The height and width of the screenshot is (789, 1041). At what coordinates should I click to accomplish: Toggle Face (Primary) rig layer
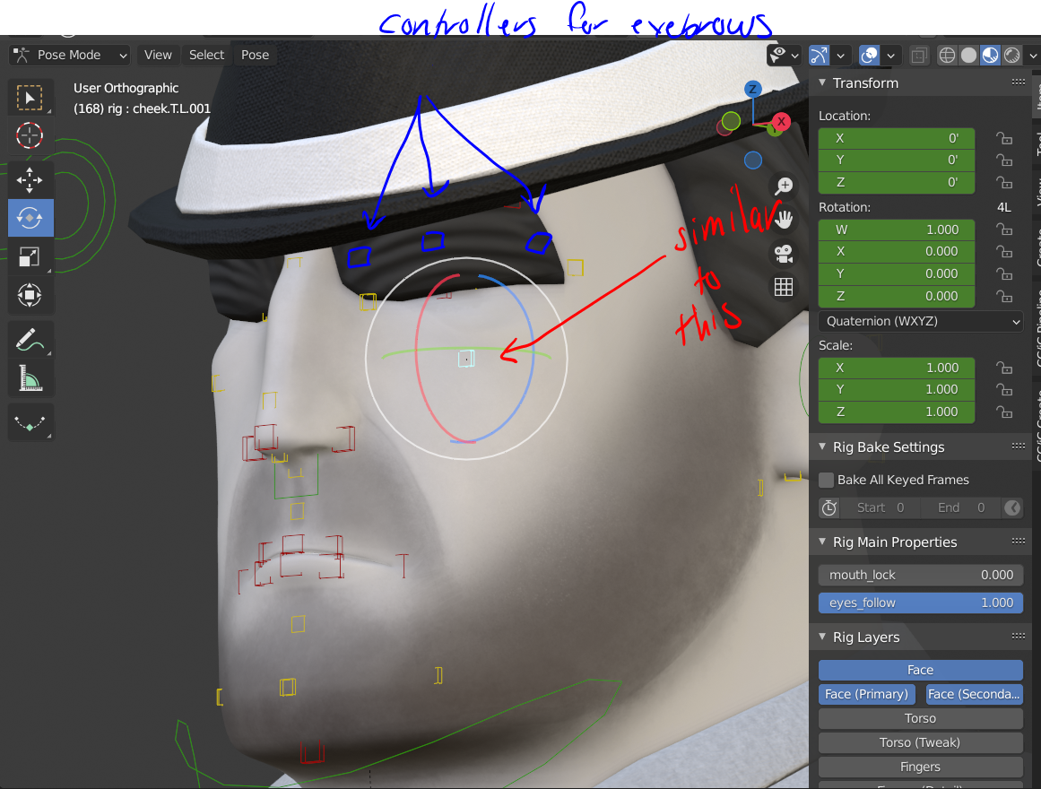click(x=866, y=694)
